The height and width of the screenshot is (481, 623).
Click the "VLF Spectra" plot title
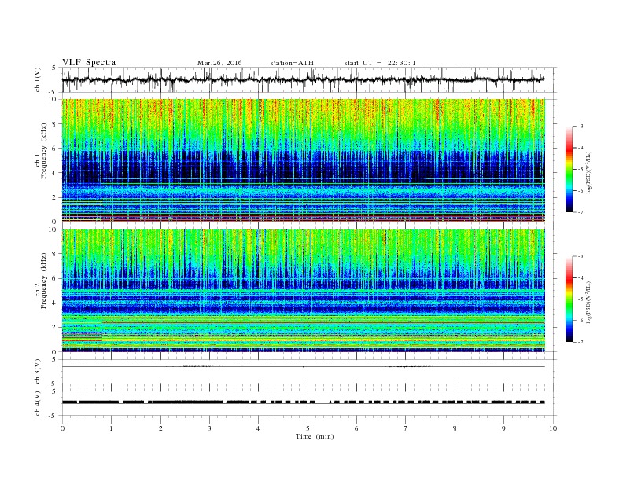tap(89, 62)
